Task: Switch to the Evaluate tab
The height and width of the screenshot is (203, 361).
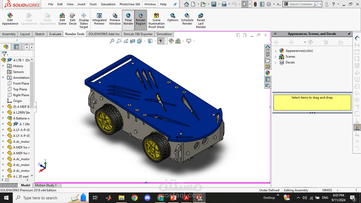Action: tap(55, 34)
